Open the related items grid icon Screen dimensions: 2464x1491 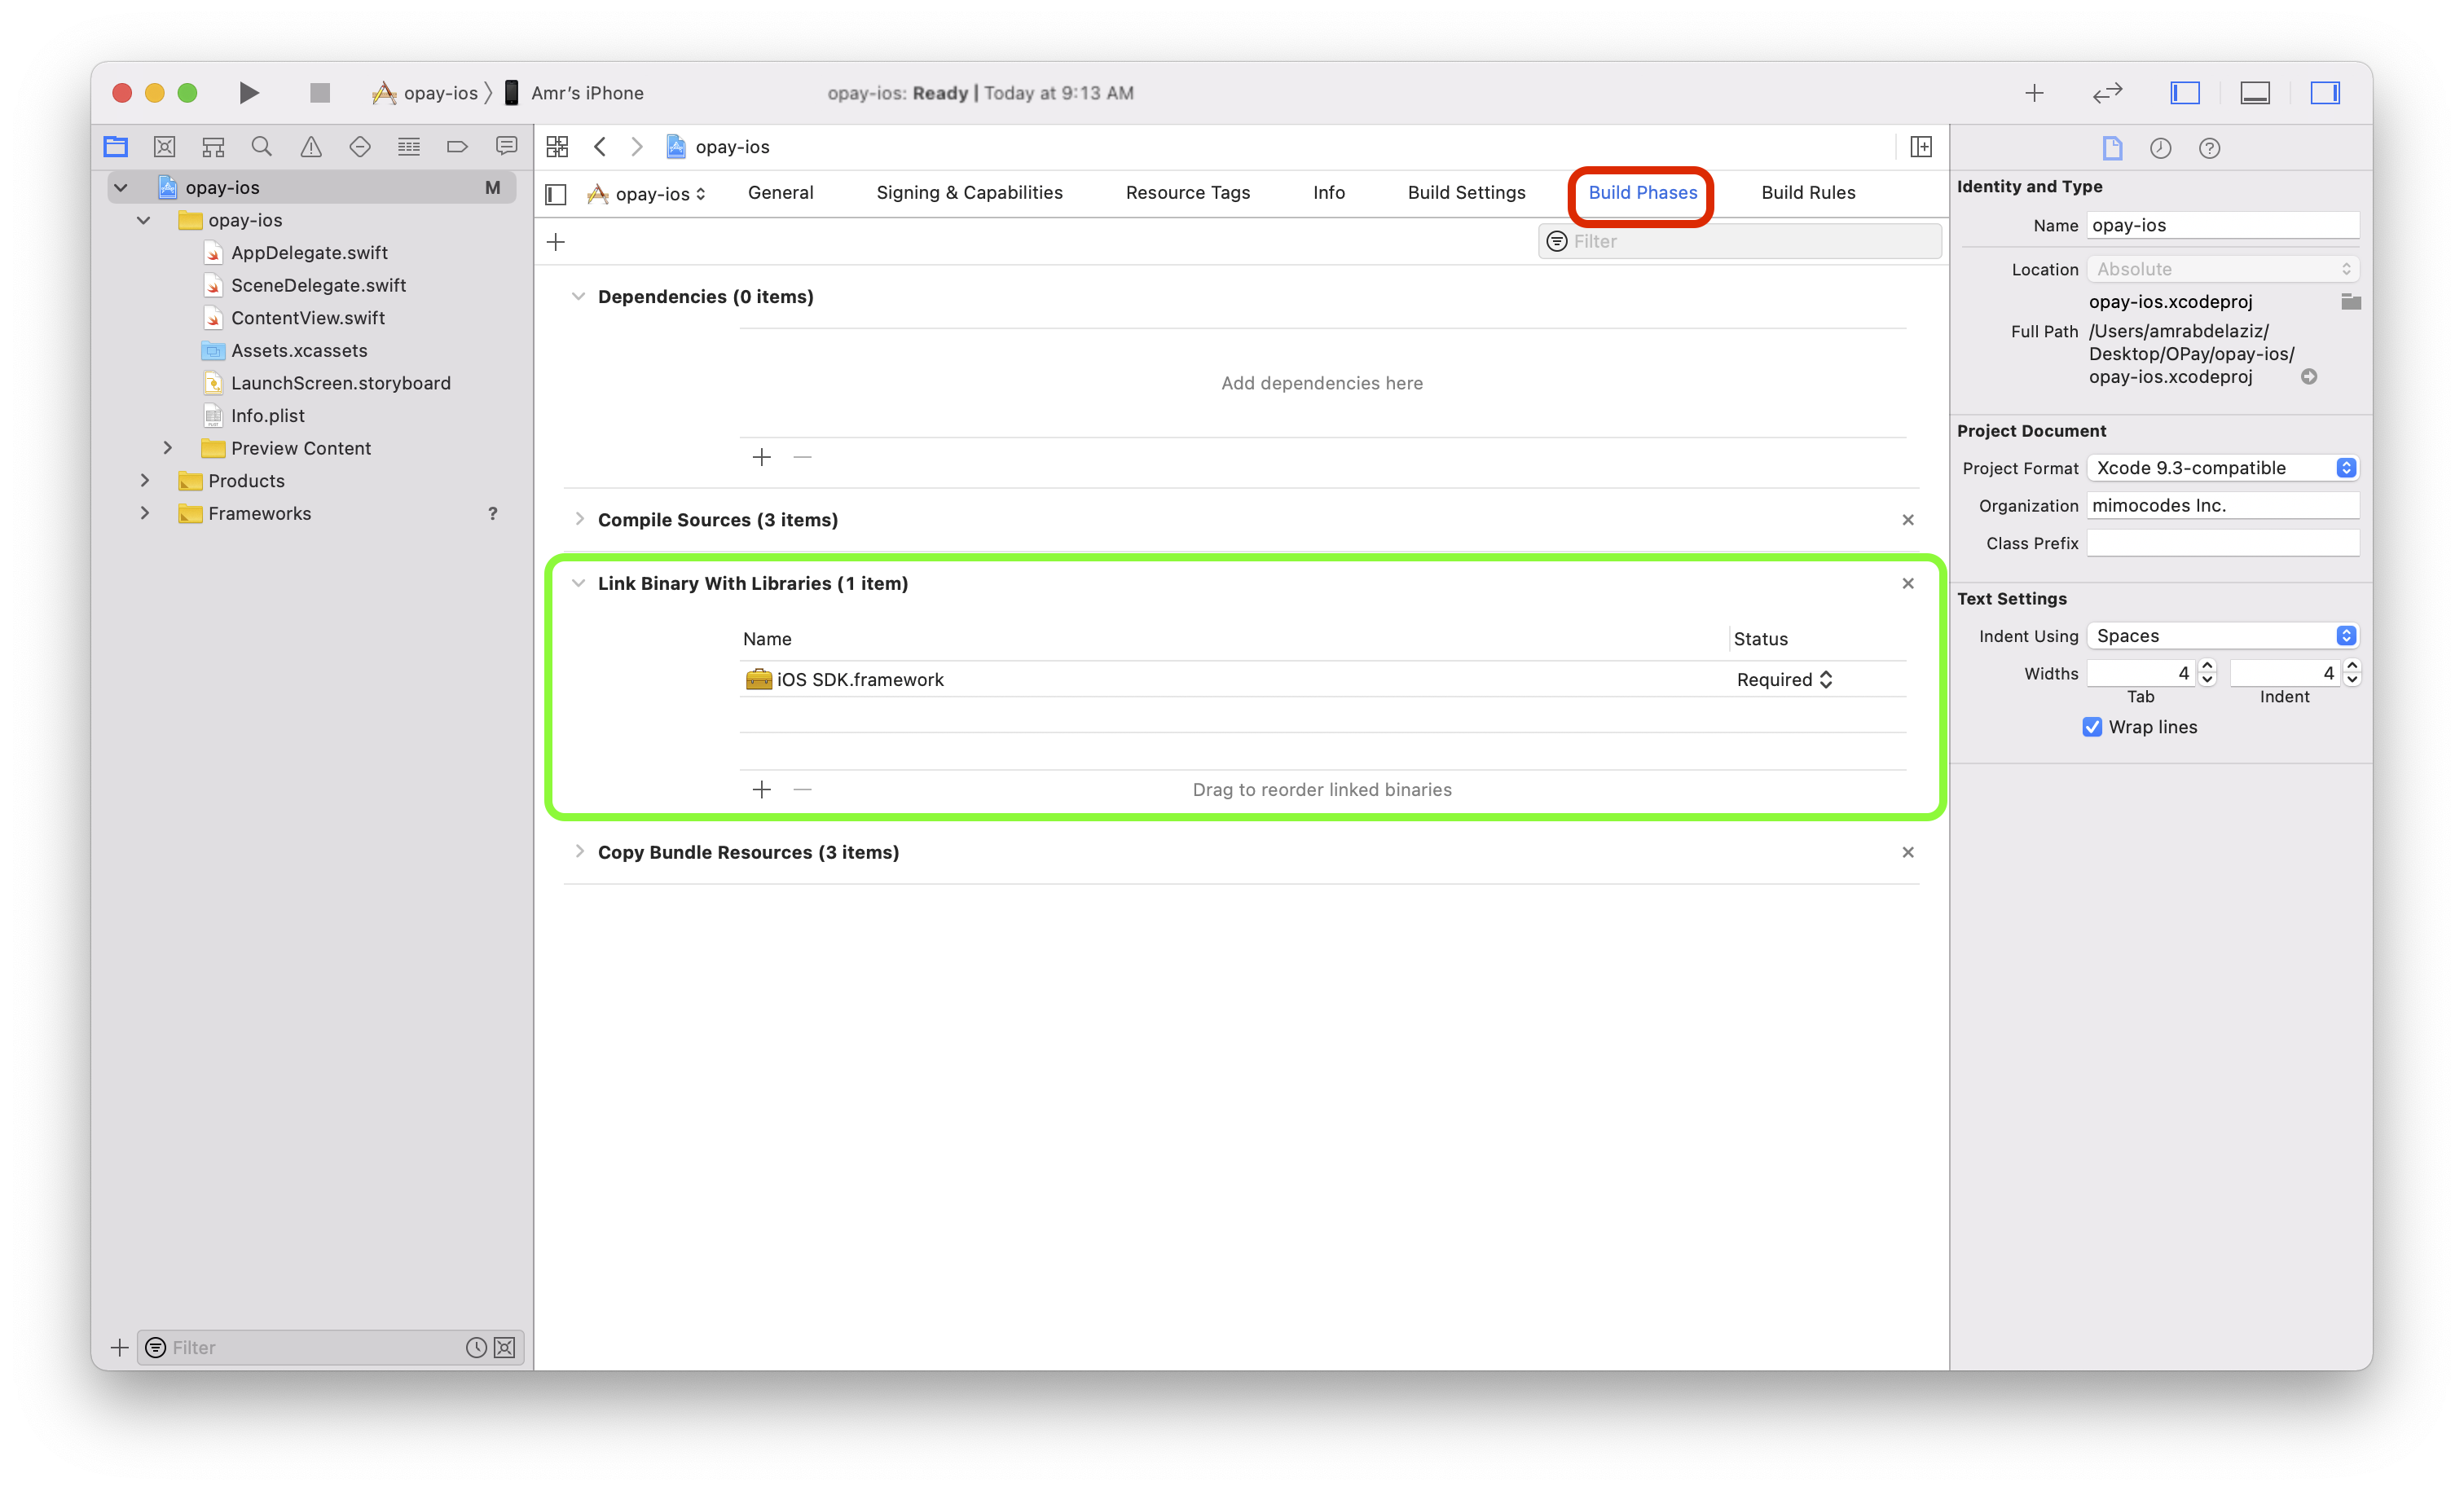[557, 147]
